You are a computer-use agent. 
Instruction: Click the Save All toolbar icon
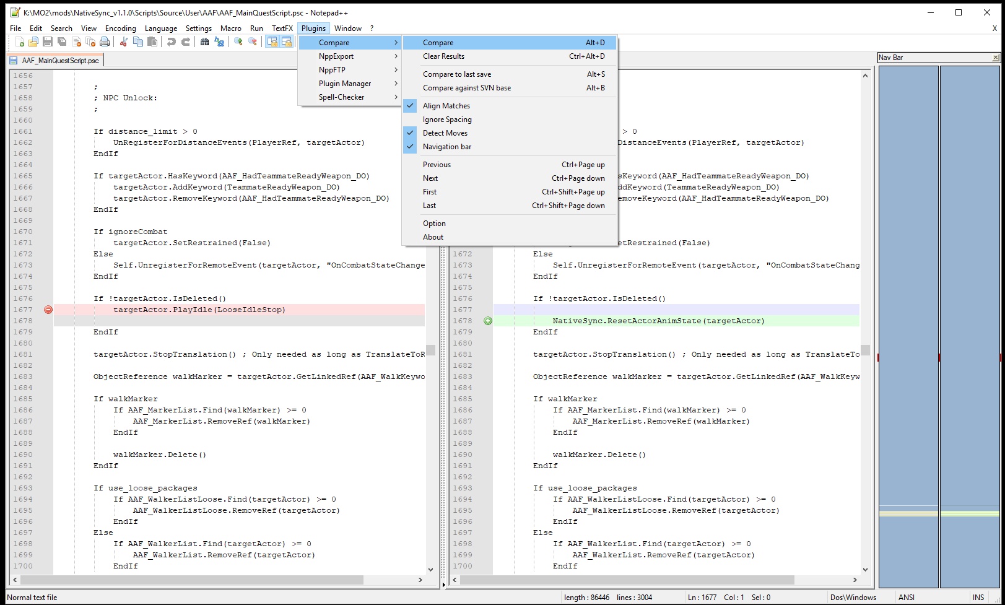point(62,41)
